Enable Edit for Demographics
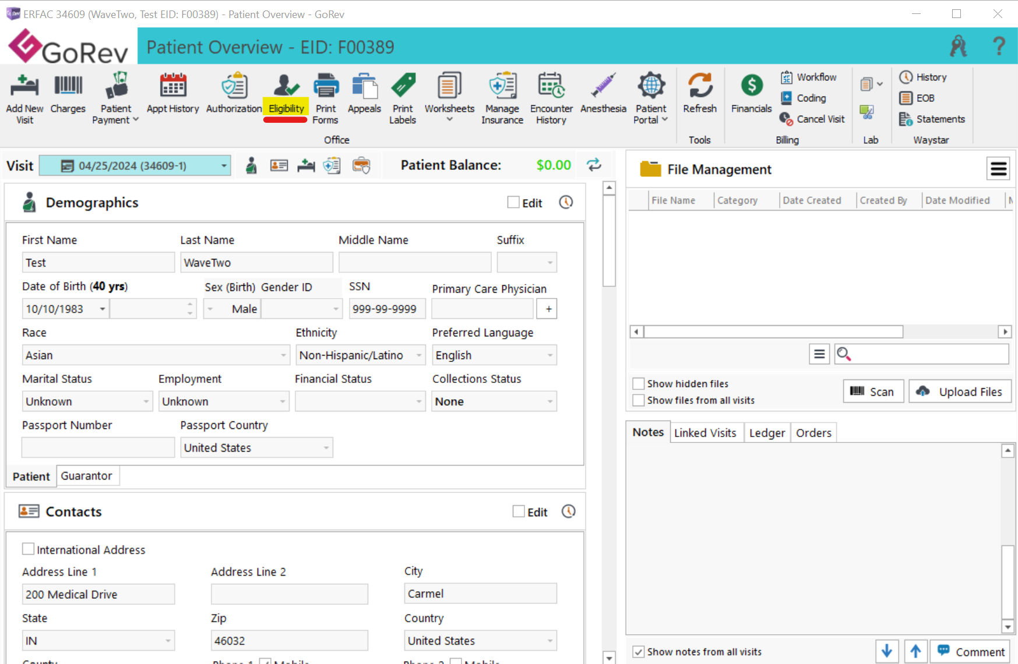 point(513,202)
